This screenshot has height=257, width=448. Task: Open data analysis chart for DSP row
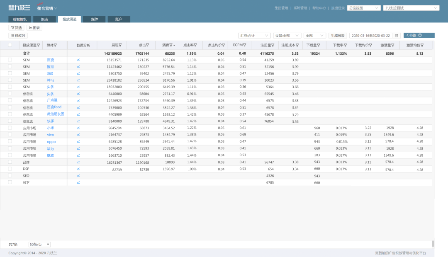tap(78, 169)
